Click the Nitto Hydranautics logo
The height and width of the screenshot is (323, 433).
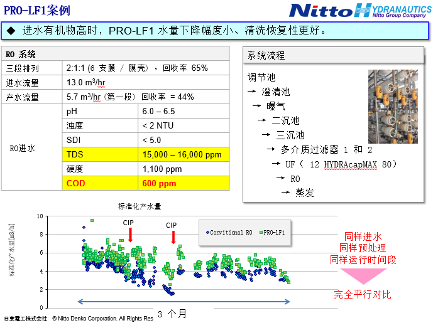coord(360,11)
